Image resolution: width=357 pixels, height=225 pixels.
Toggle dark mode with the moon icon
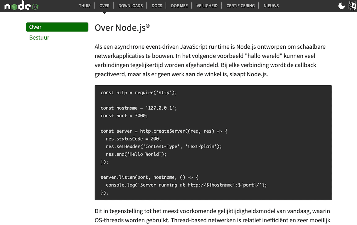[341, 6]
